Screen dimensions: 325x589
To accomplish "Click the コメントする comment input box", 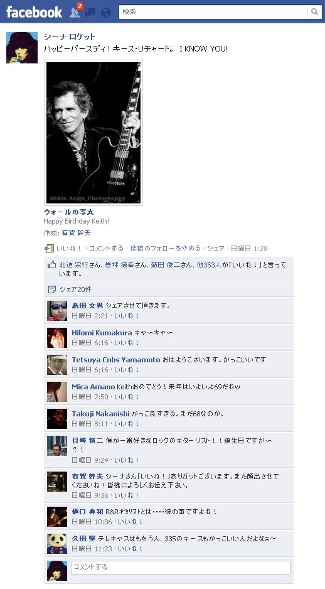I will point(181,567).
